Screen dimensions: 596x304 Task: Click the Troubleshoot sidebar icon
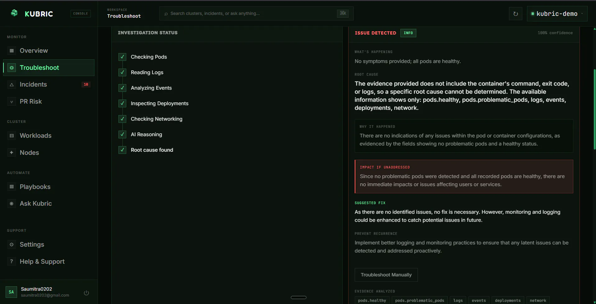pos(12,68)
